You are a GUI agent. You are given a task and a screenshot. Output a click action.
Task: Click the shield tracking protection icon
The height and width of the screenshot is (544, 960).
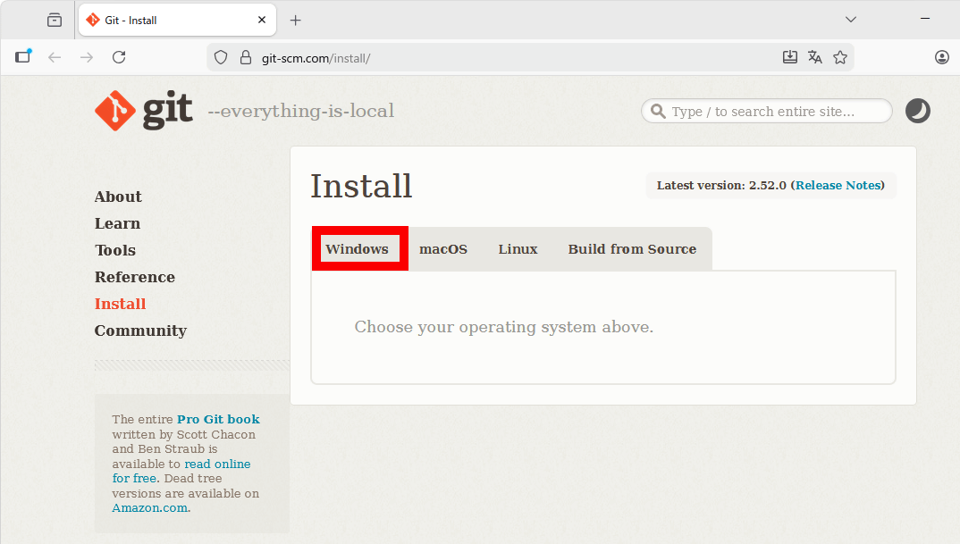click(x=221, y=57)
